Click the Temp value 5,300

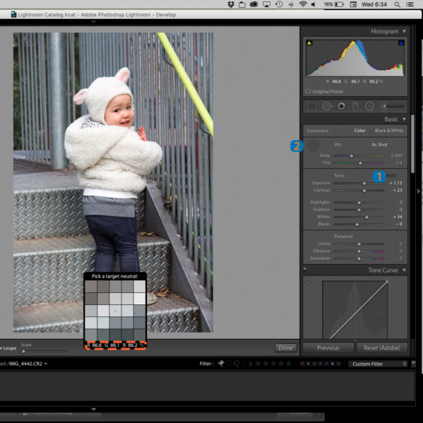396,155
